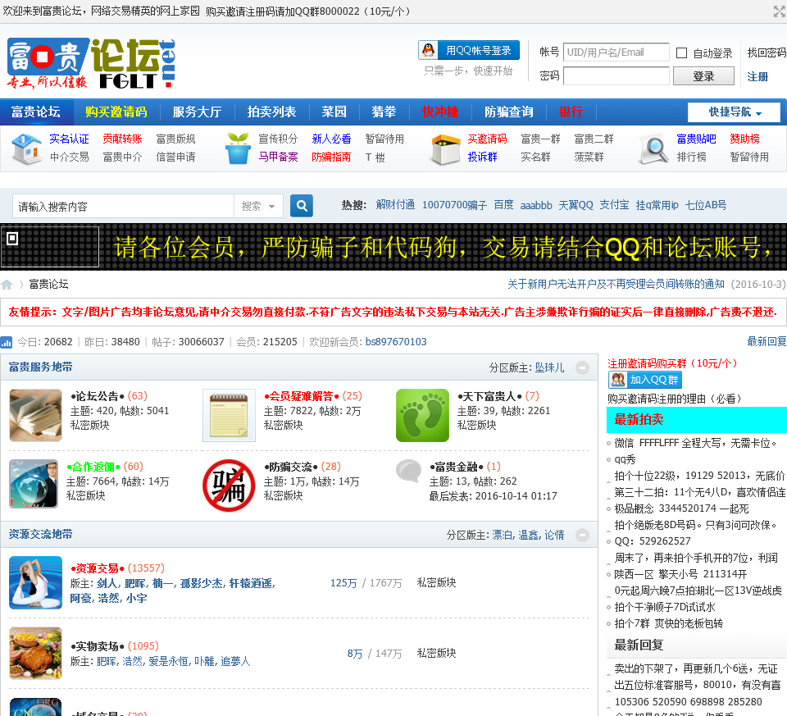Open the 赞助榜 link
This screenshot has height=716, width=787.
click(x=744, y=139)
